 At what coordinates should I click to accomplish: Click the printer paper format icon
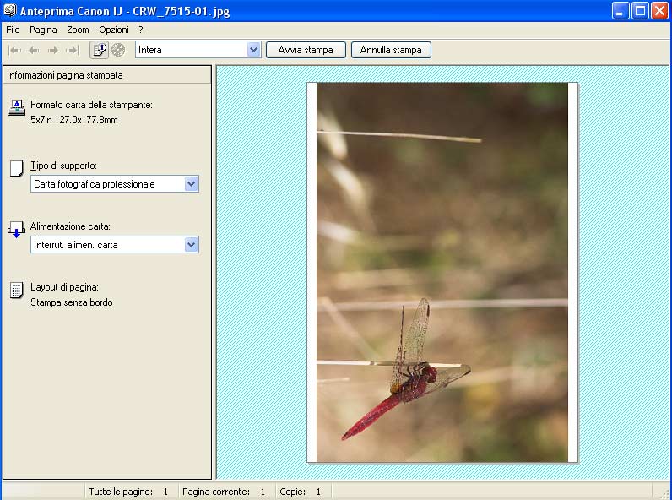click(17, 106)
